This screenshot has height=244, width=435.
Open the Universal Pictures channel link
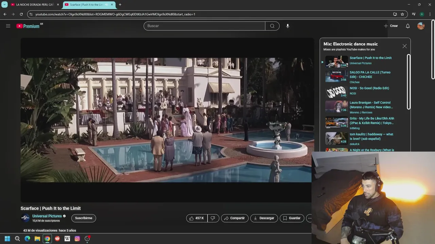point(47,216)
